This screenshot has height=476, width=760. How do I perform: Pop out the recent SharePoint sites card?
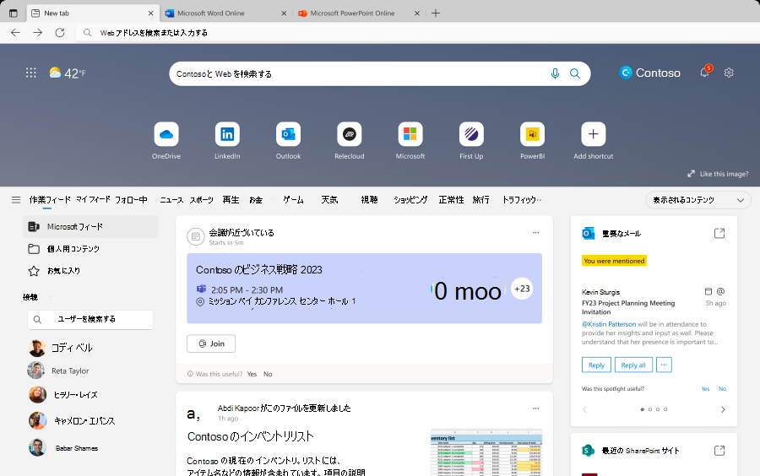(x=719, y=451)
